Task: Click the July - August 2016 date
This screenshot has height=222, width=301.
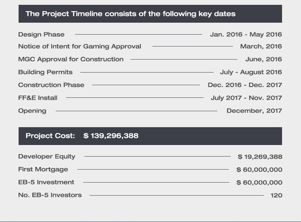Action: [251, 72]
